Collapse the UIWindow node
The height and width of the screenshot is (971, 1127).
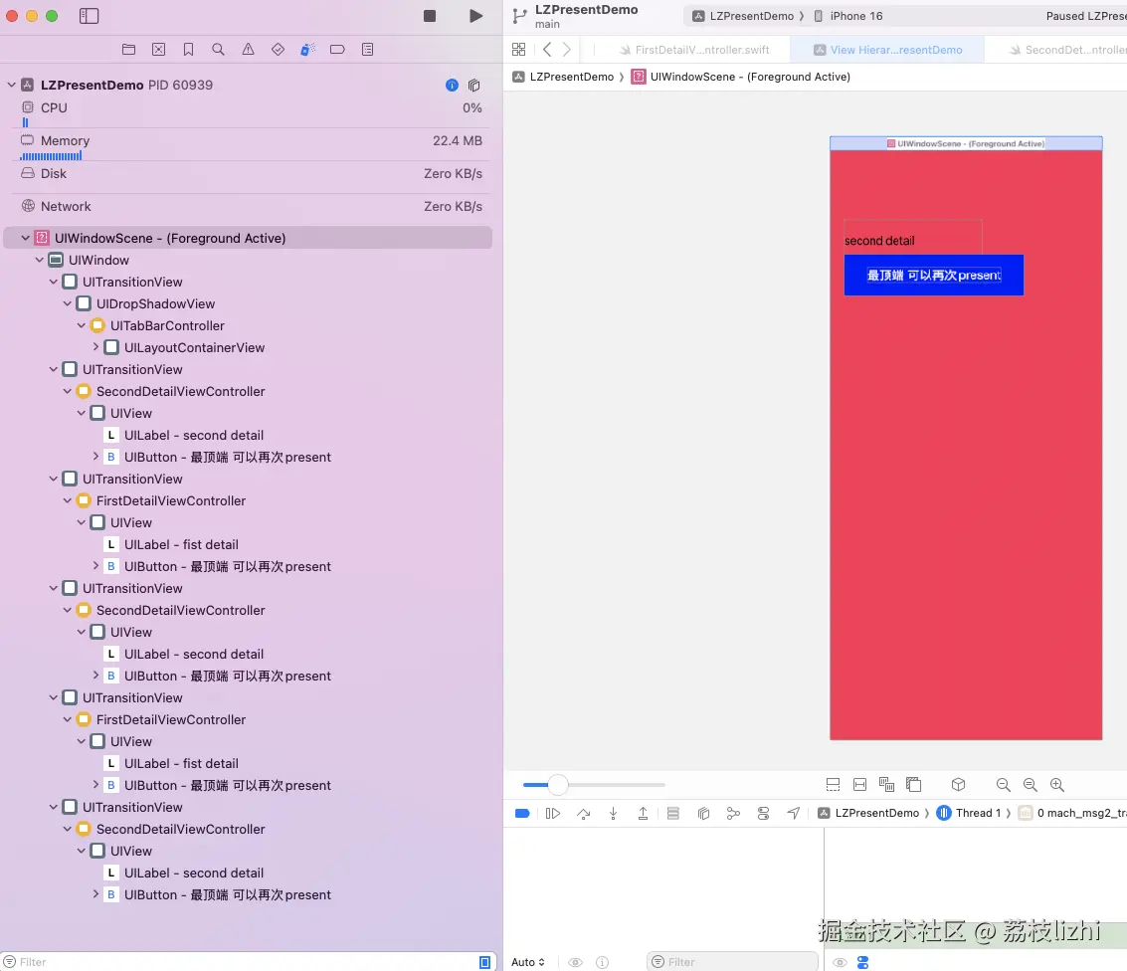click(x=40, y=261)
